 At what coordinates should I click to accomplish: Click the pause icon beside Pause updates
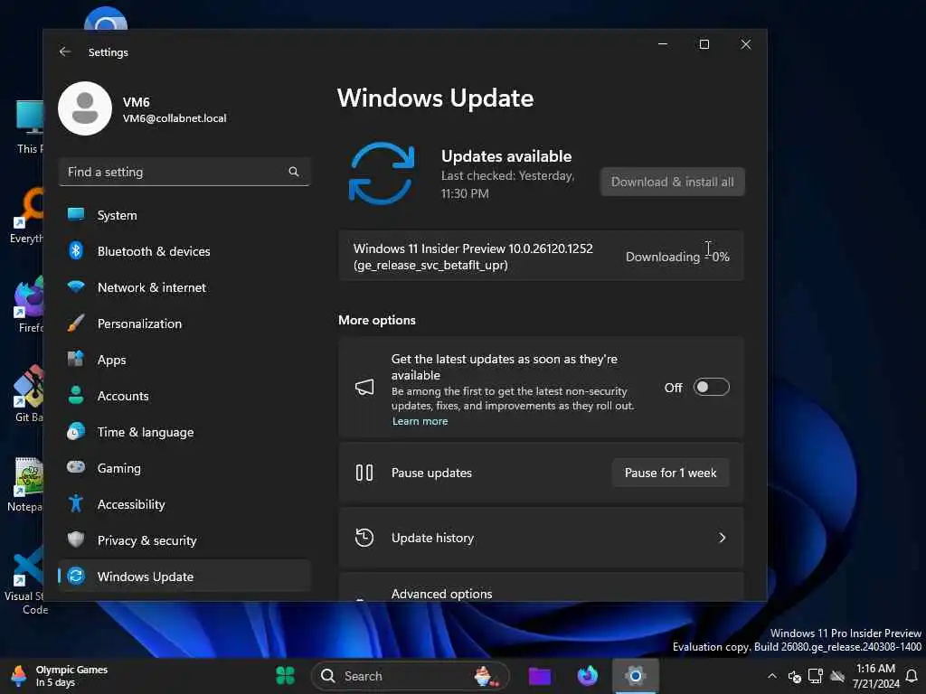click(364, 473)
